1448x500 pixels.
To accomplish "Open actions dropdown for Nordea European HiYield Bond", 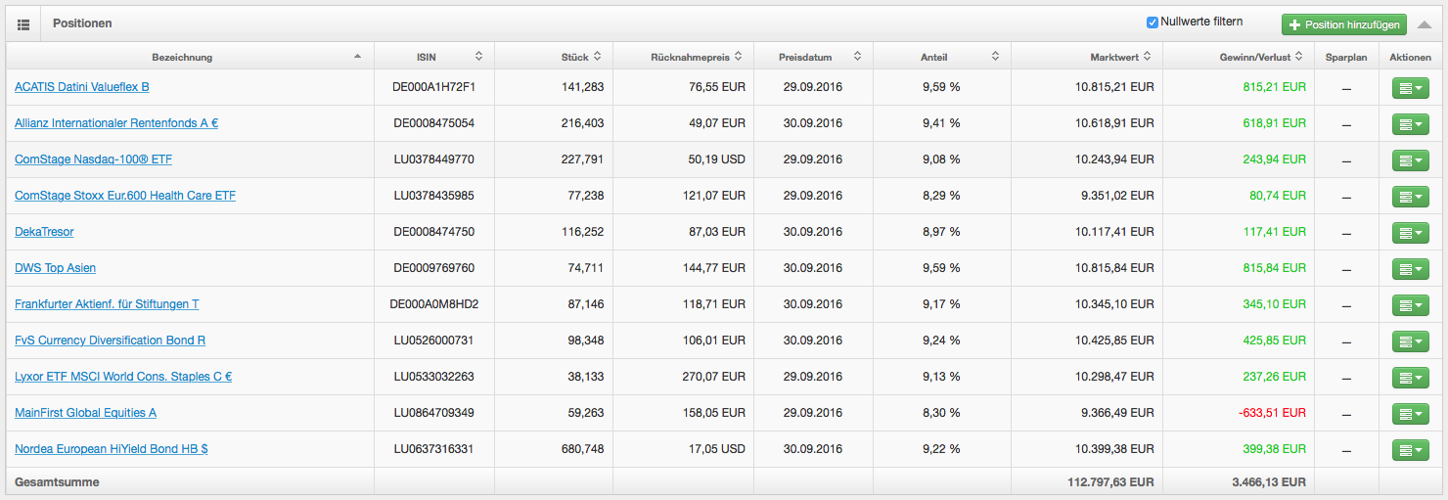I will click(1410, 450).
